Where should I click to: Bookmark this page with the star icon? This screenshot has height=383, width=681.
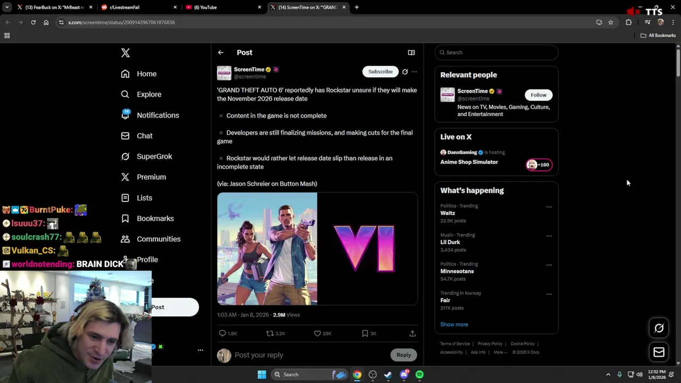pyautogui.click(x=611, y=22)
